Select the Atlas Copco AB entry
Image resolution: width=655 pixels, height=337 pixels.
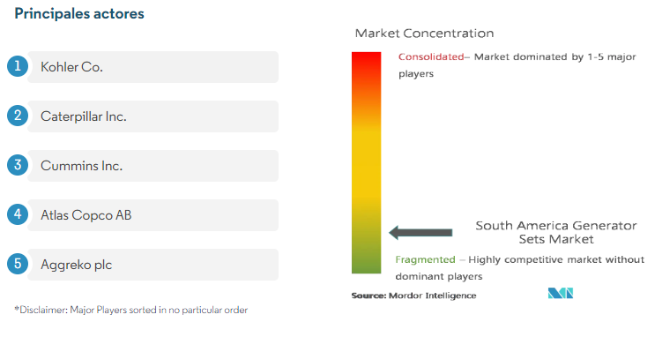[x=153, y=215]
